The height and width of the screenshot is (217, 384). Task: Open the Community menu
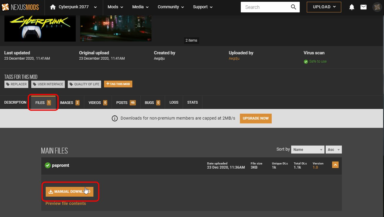[171, 7]
